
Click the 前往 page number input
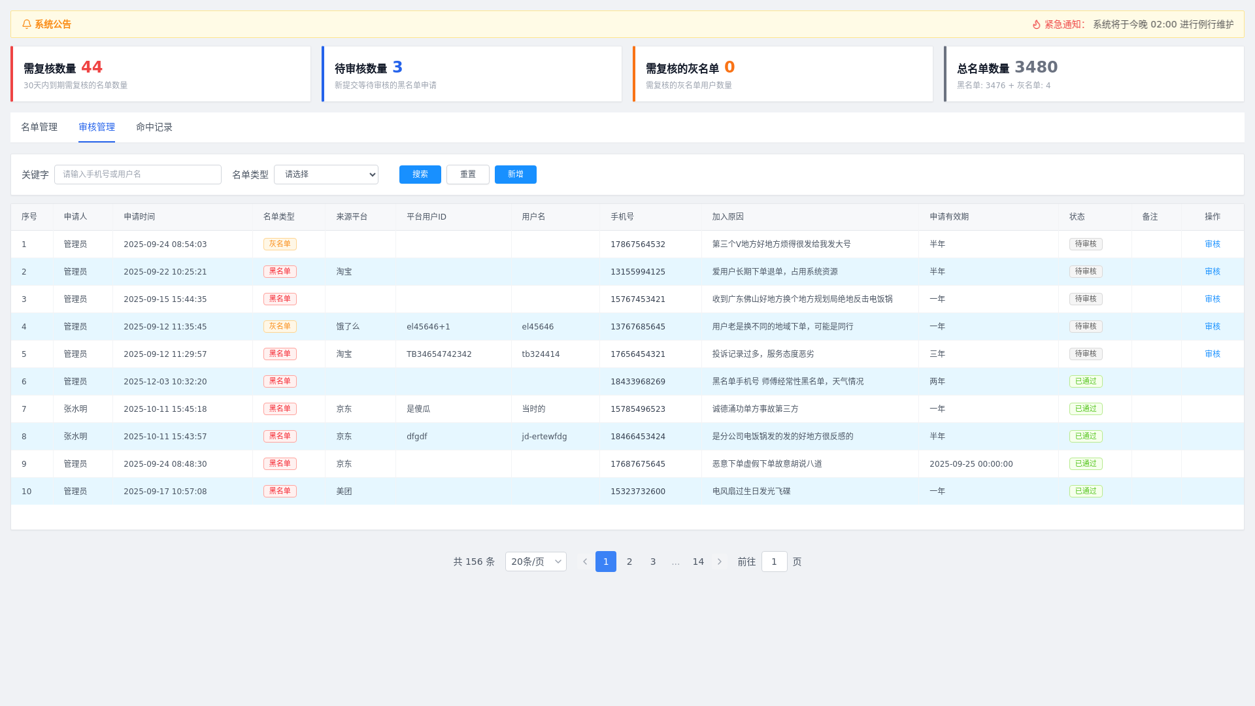coord(775,562)
